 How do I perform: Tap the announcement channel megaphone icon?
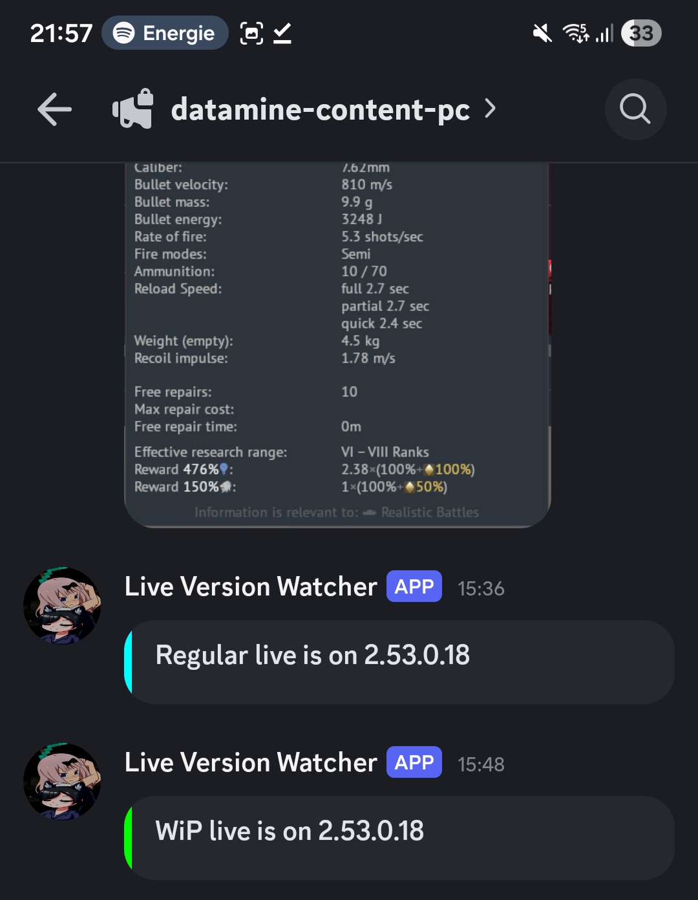coord(133,109)
